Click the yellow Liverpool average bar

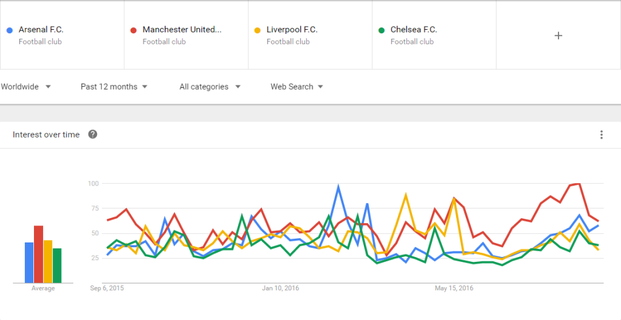click(47, 261)
